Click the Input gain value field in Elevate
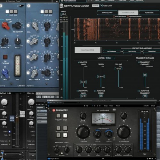This screenshot has width=160, height=160. [x=64, y=14]
